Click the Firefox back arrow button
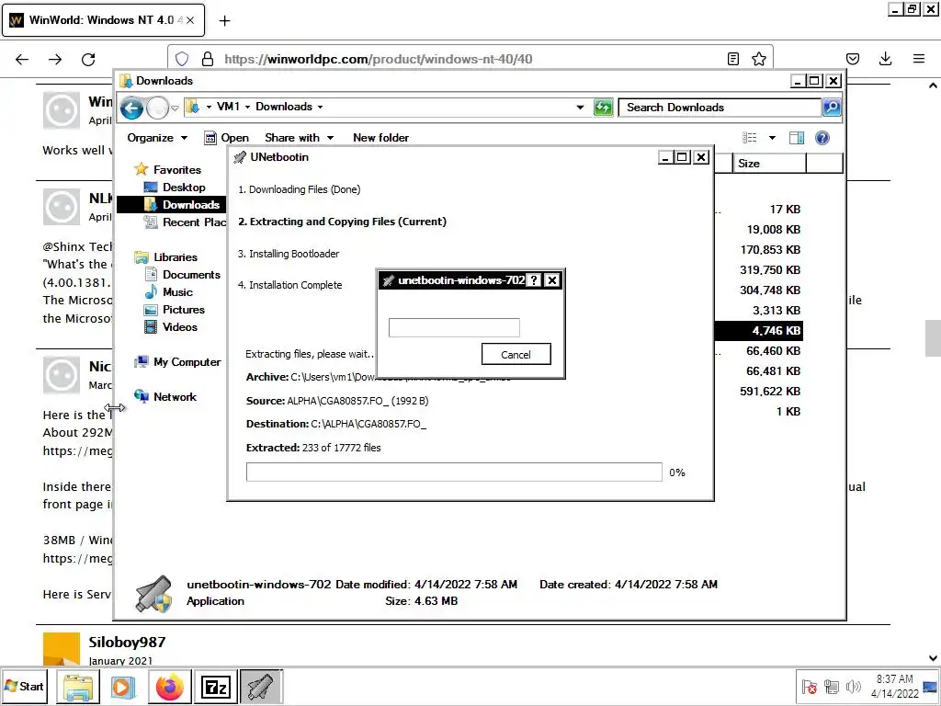This screenshot has width=941, height=706. [22, 59]
